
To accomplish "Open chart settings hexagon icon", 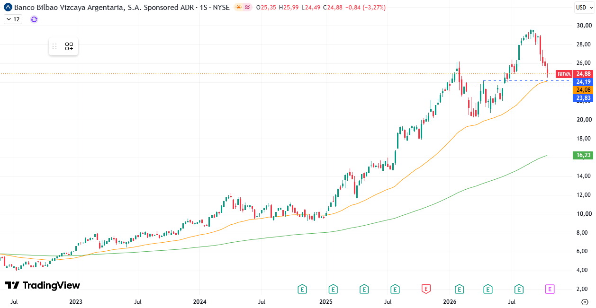I will click(x=585, y=301).
